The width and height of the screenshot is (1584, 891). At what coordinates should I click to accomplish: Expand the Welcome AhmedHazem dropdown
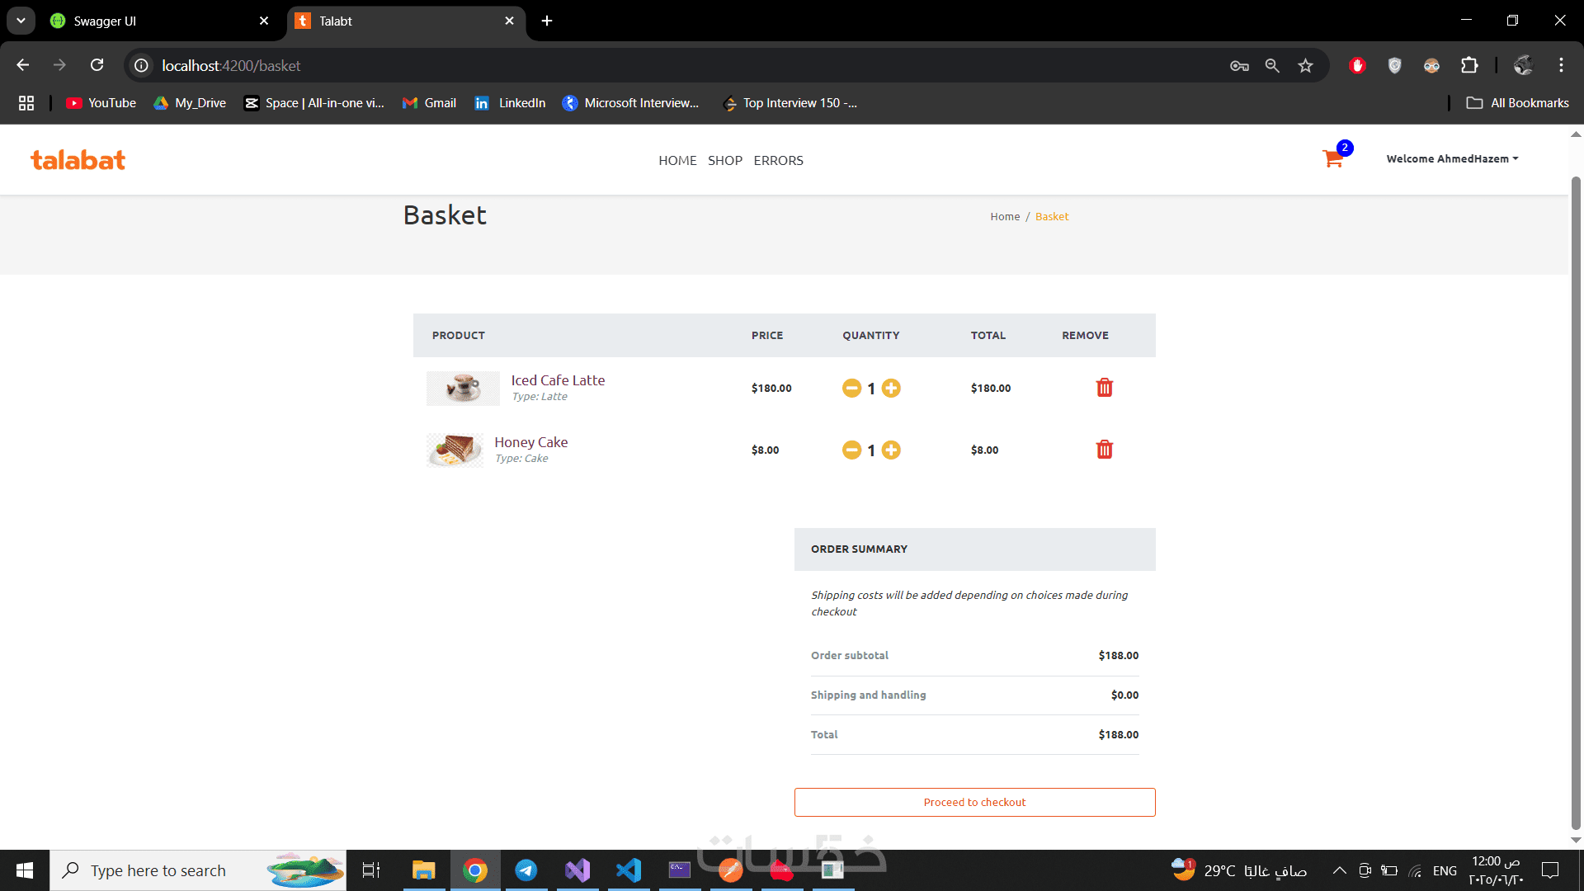(1452, 158)
